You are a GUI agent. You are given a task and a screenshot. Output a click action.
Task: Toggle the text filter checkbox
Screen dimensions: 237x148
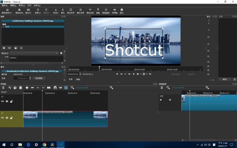(x=3, y=27)
